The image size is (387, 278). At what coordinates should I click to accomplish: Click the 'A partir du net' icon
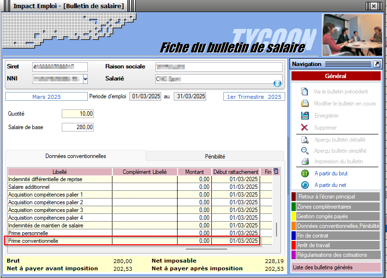(x=304, y=185)
